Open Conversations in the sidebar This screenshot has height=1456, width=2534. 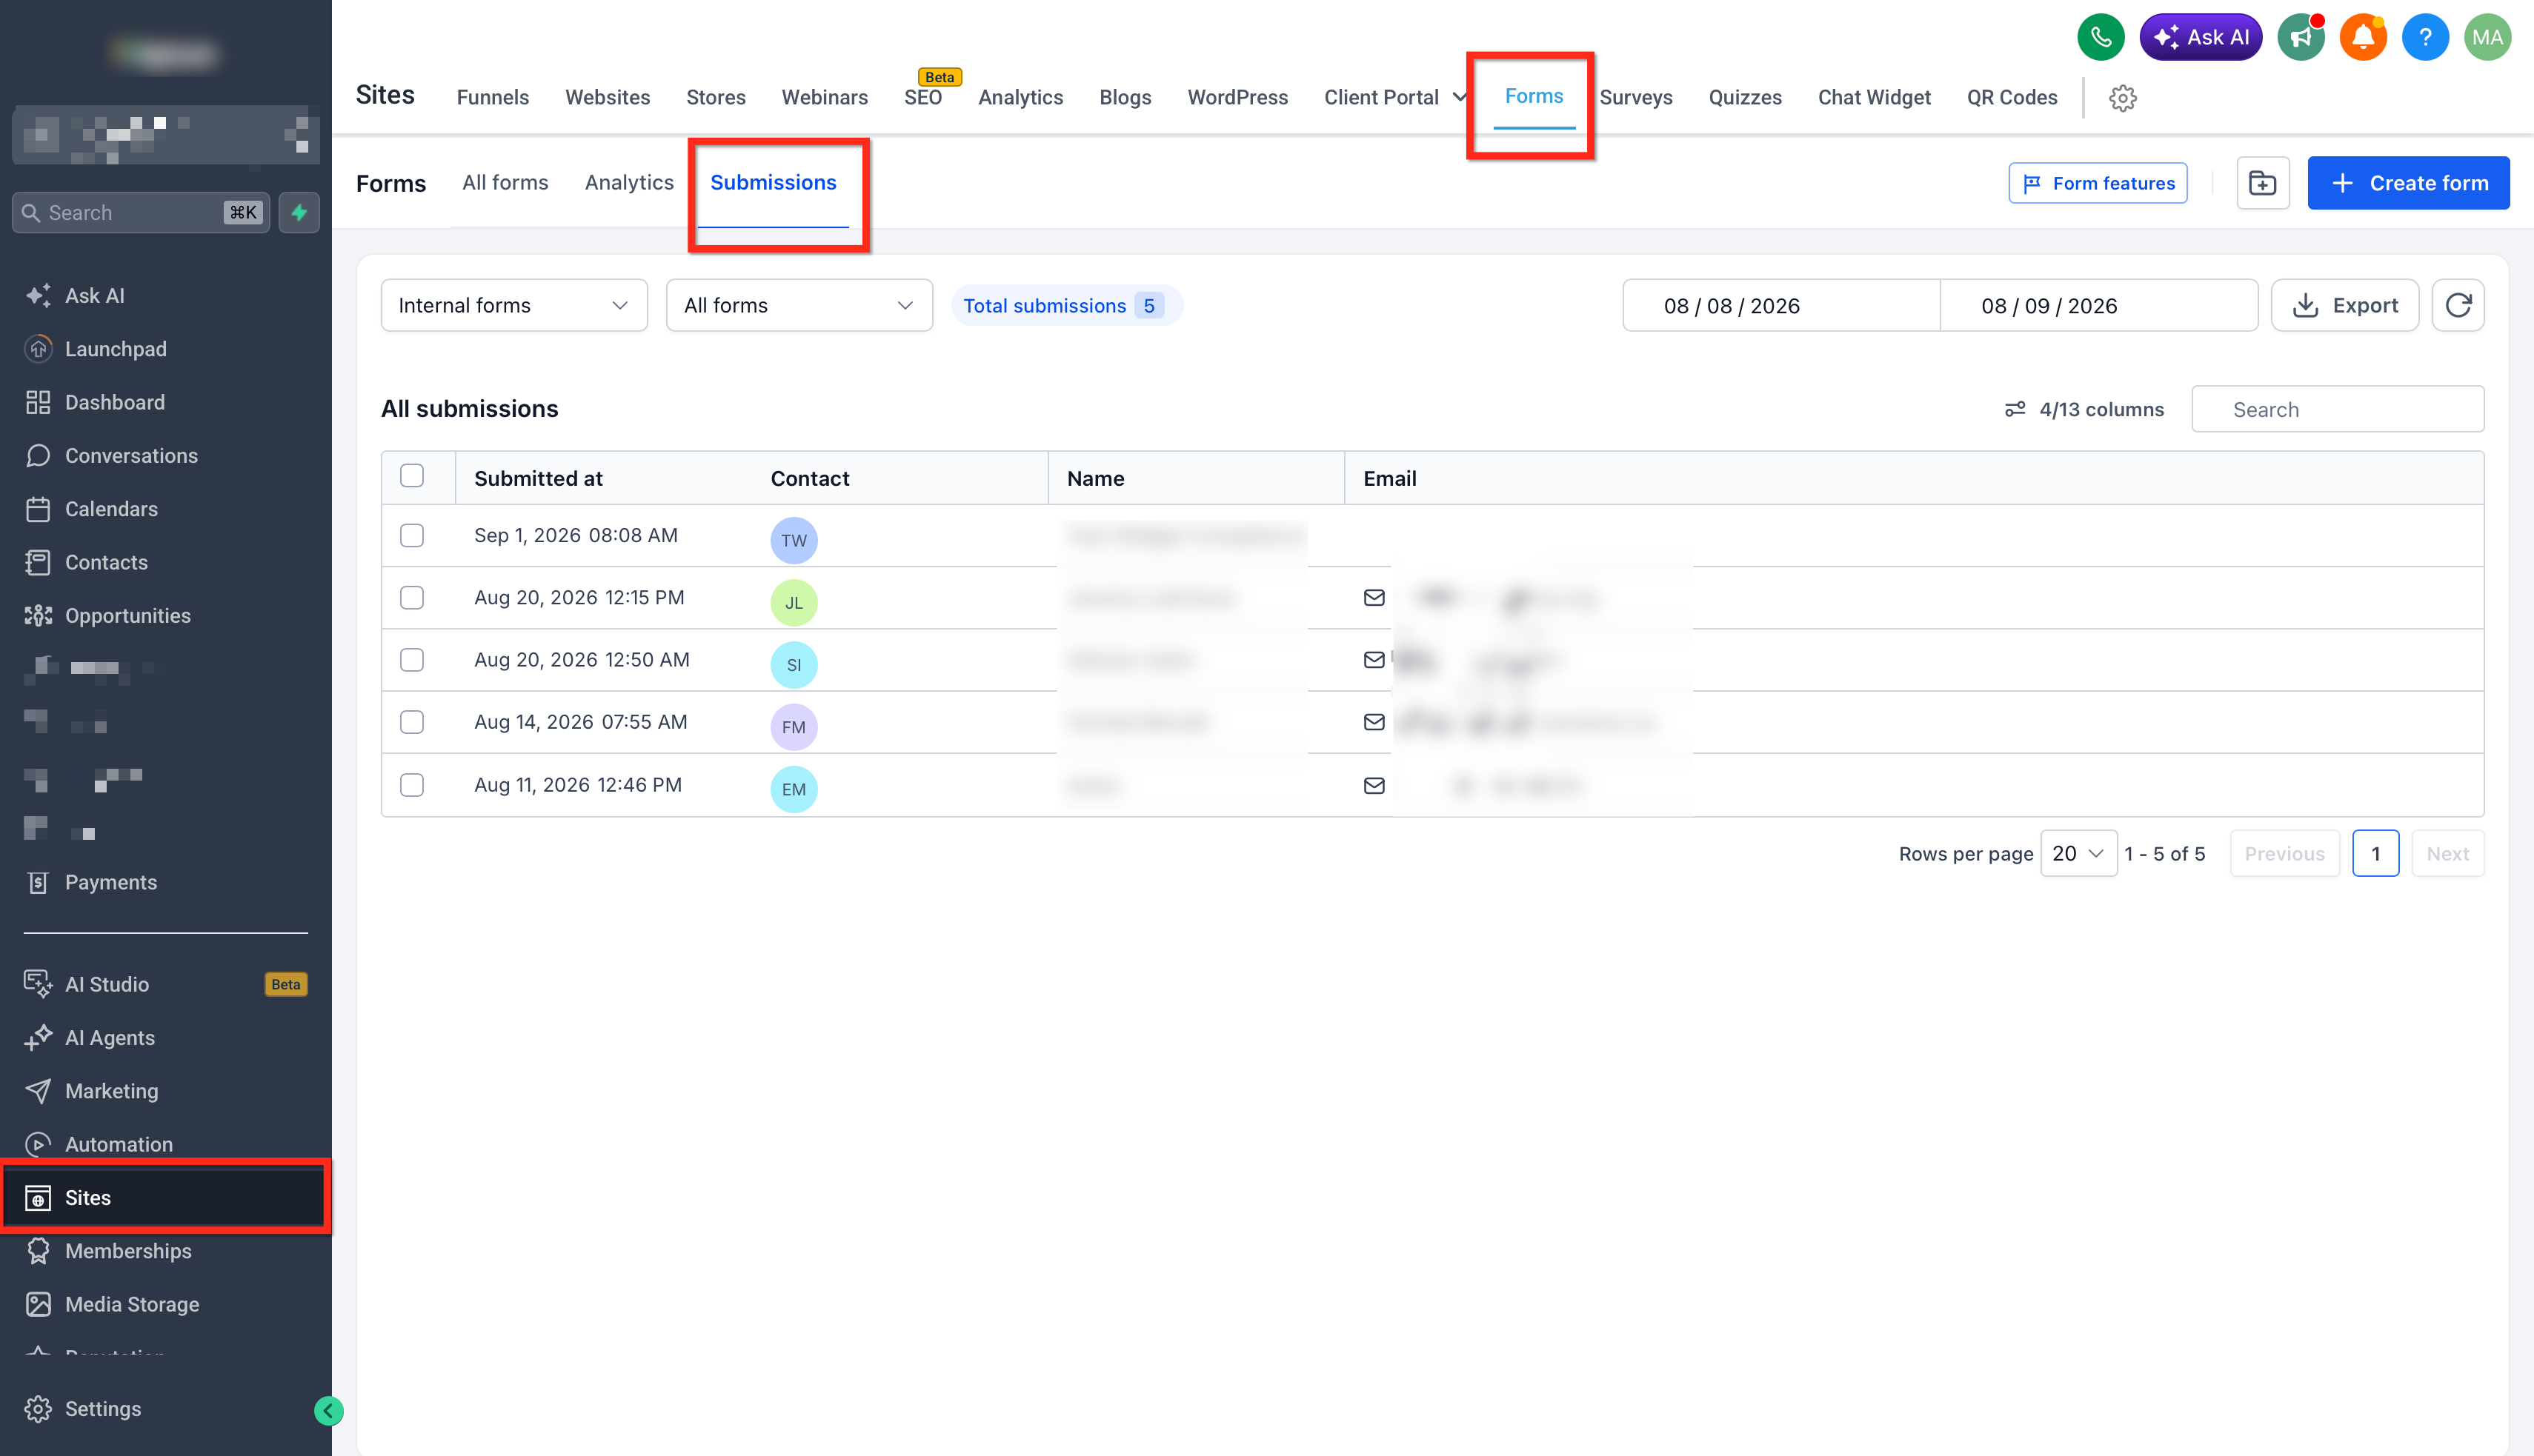pos(131,455)
